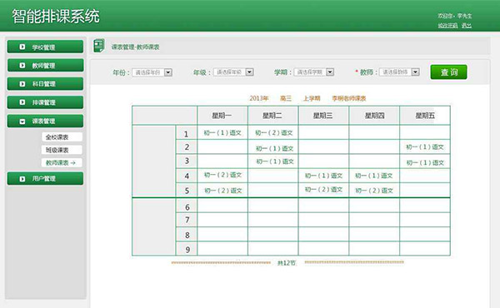Click 初一(1)语文 in 星期二 period 2
Viewport: 500px width, 308px height.
pyautogui.click(x=274, y=148)
